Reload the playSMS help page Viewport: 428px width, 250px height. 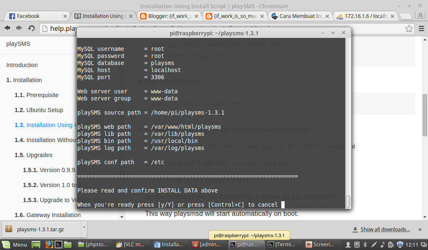(x=31, y=28)
